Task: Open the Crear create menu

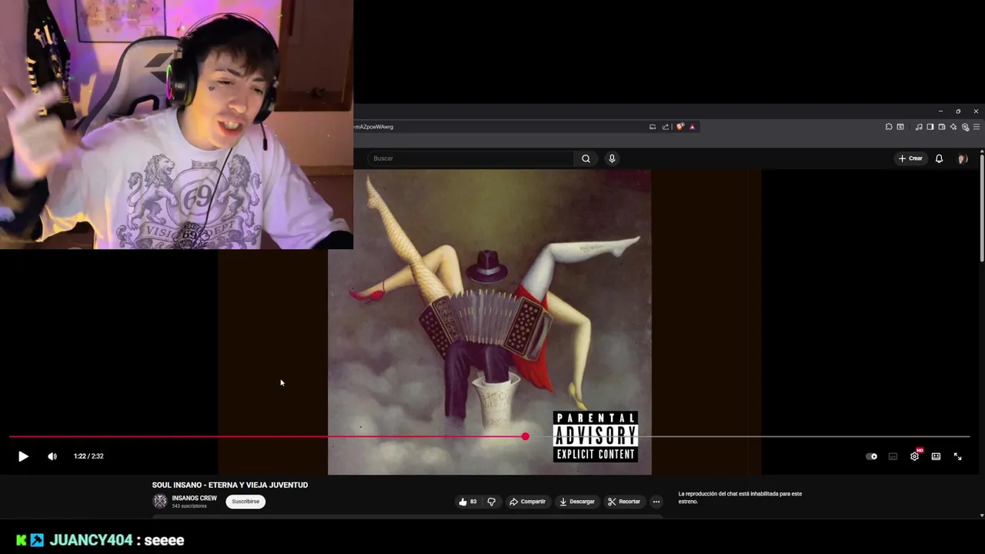Action: 910,159
